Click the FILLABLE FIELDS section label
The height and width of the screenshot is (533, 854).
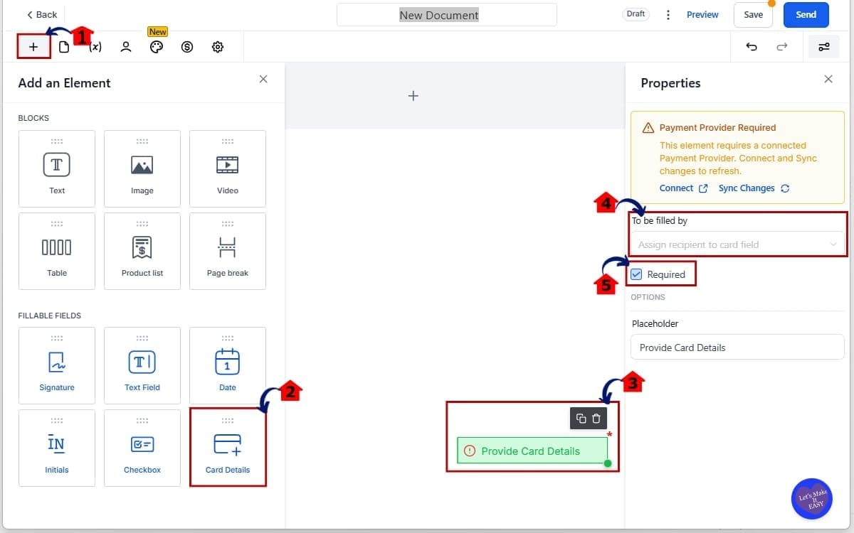coord(50,316)
